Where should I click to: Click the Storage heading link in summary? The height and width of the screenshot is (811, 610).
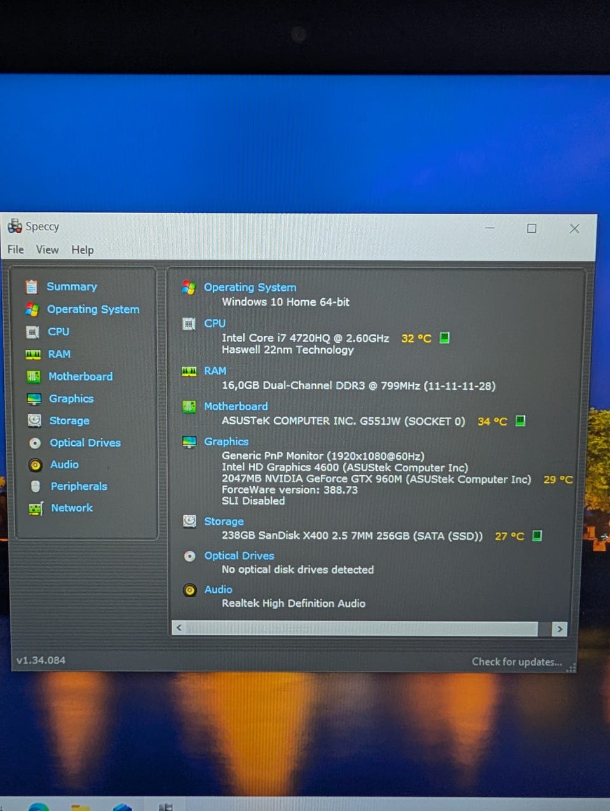coord(224,522)
